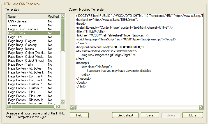Viewport: 208px width, 124px height.
Task: Sort templates by Name column header
Action: tap(26, 17)
